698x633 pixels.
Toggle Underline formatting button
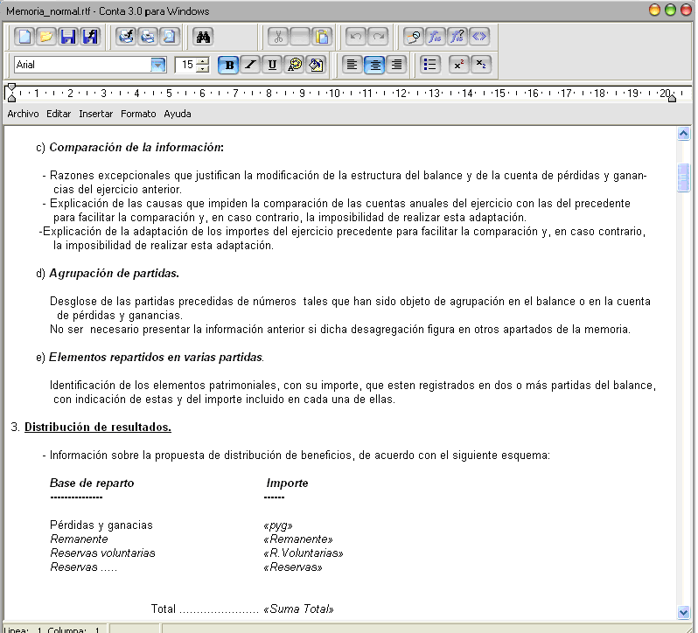272,65
